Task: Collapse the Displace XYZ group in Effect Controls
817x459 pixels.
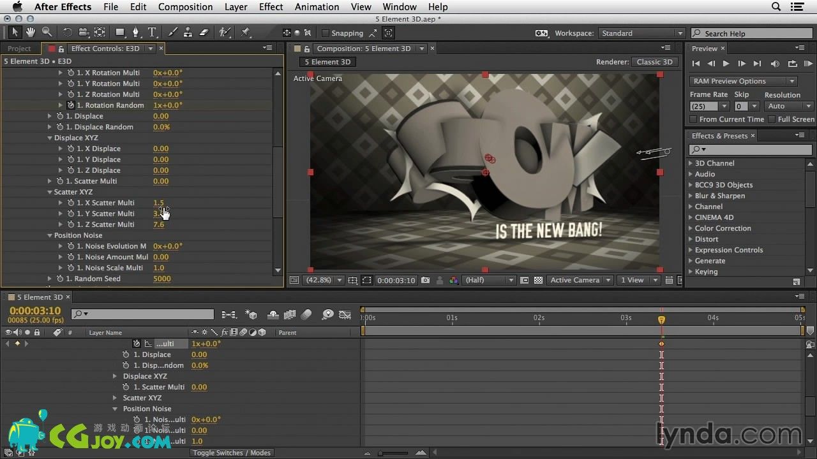Action: (50, 138)
